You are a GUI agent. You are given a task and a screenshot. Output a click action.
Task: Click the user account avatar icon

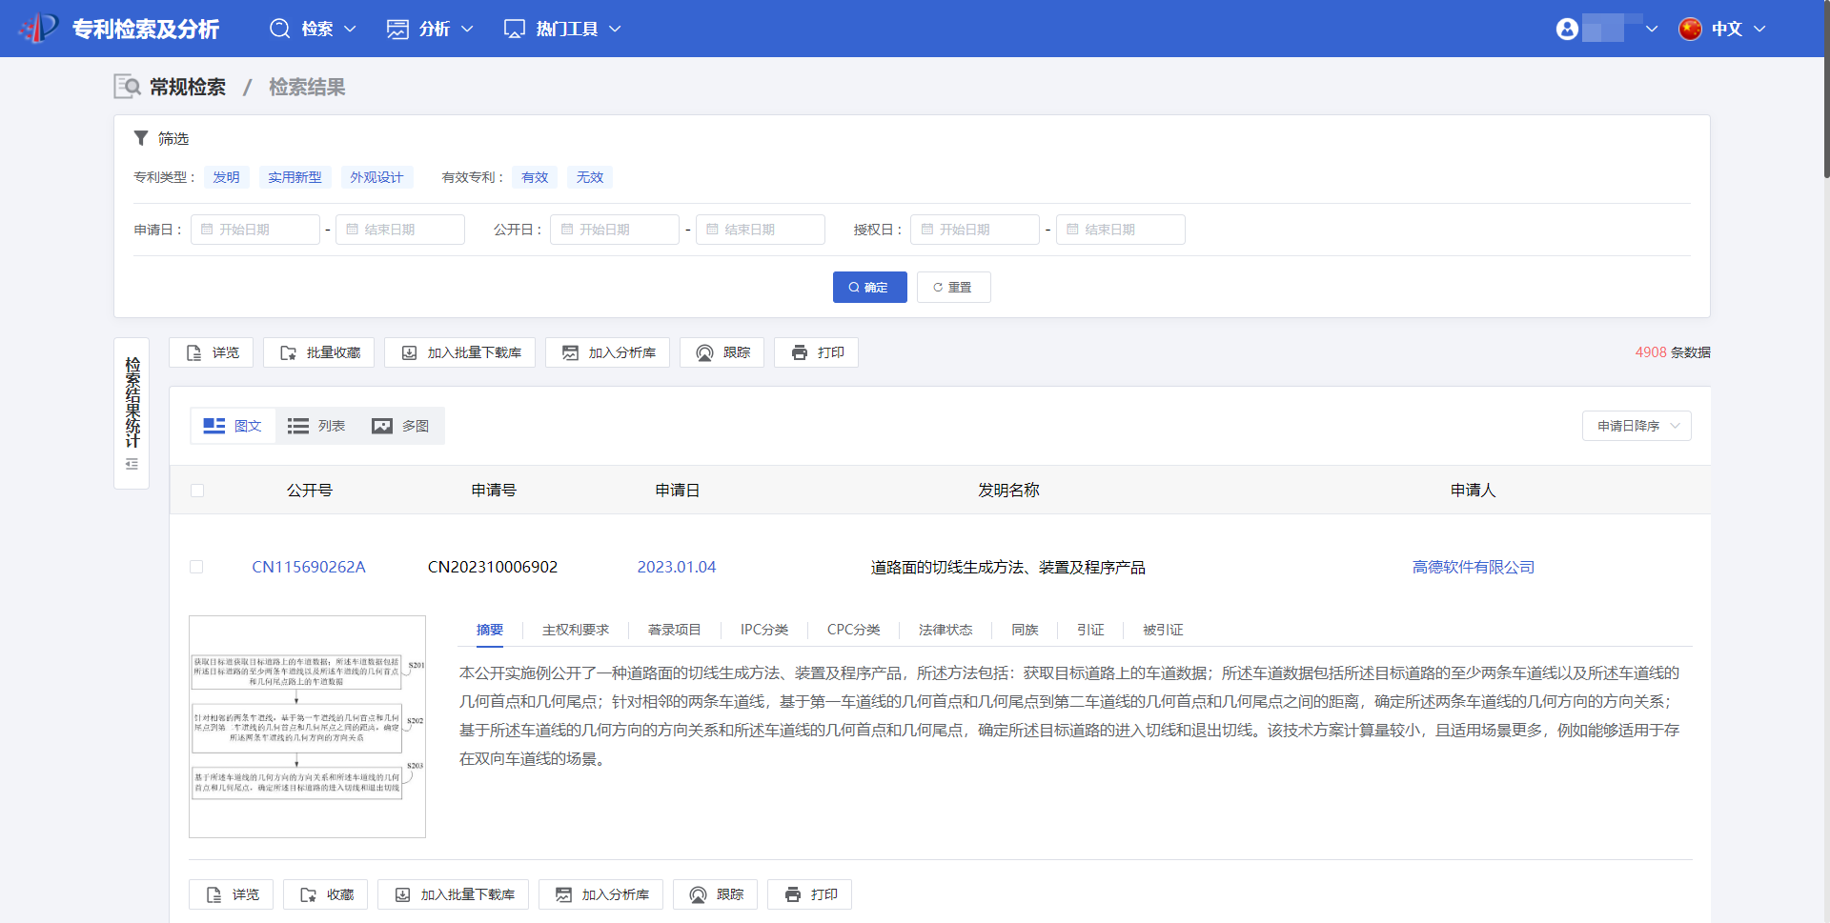click(x=1567, y=29)
